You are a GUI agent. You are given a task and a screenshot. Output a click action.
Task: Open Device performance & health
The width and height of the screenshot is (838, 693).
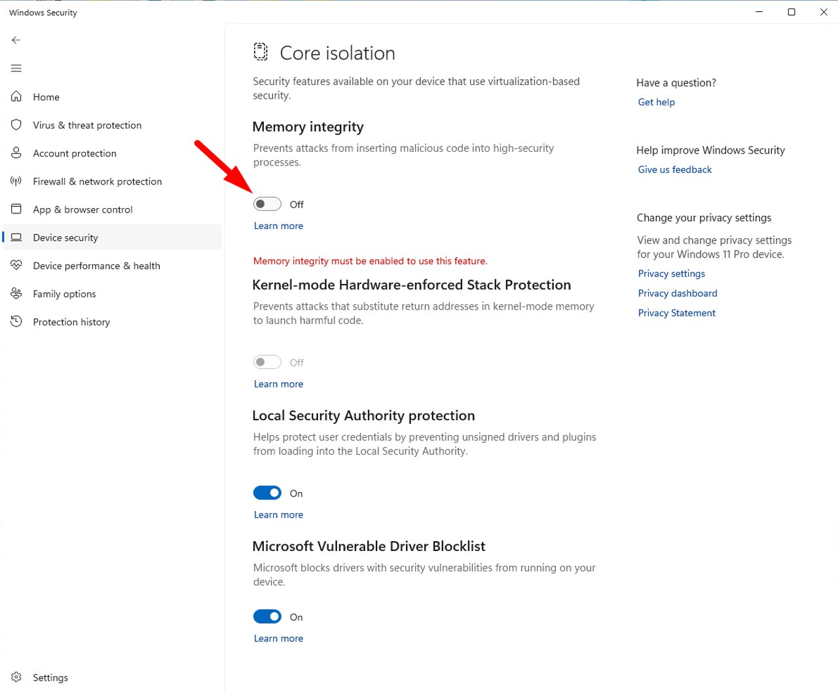coord(112,266)
